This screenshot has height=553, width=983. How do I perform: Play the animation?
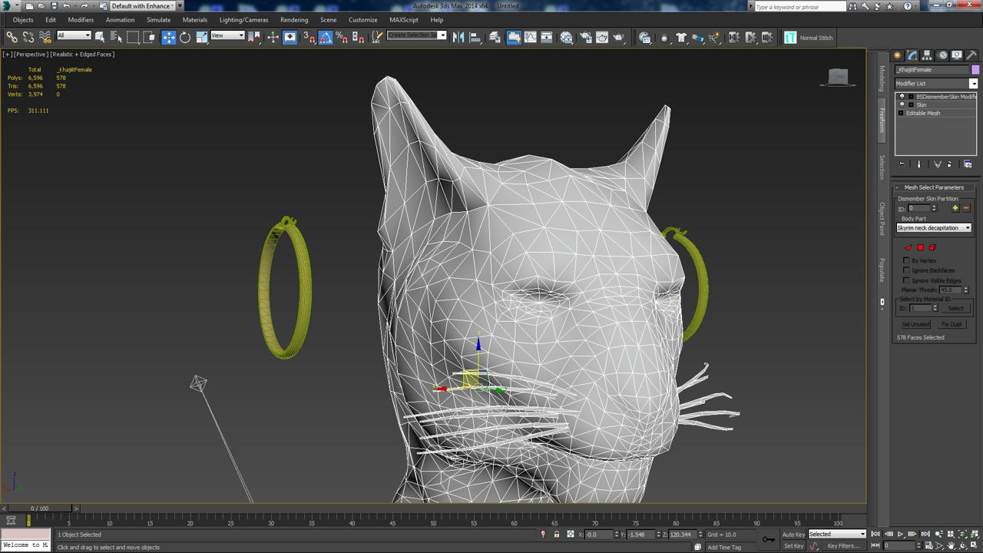click(901, 535)
